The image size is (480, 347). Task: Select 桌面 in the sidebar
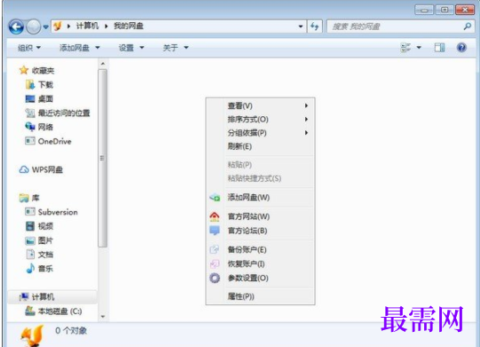coord(45,99)
